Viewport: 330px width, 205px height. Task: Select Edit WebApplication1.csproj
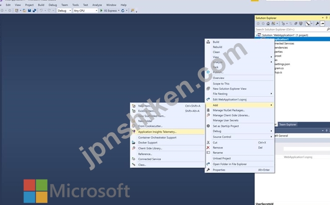(x=239, y=99)
